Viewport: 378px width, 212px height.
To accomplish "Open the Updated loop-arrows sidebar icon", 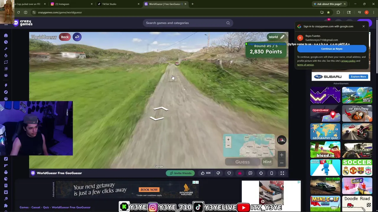I will pos(6,62).
